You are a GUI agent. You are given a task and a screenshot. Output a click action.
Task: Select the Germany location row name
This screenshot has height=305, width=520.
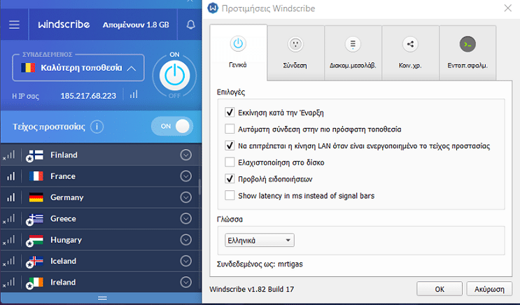click(x=66, y=197)
